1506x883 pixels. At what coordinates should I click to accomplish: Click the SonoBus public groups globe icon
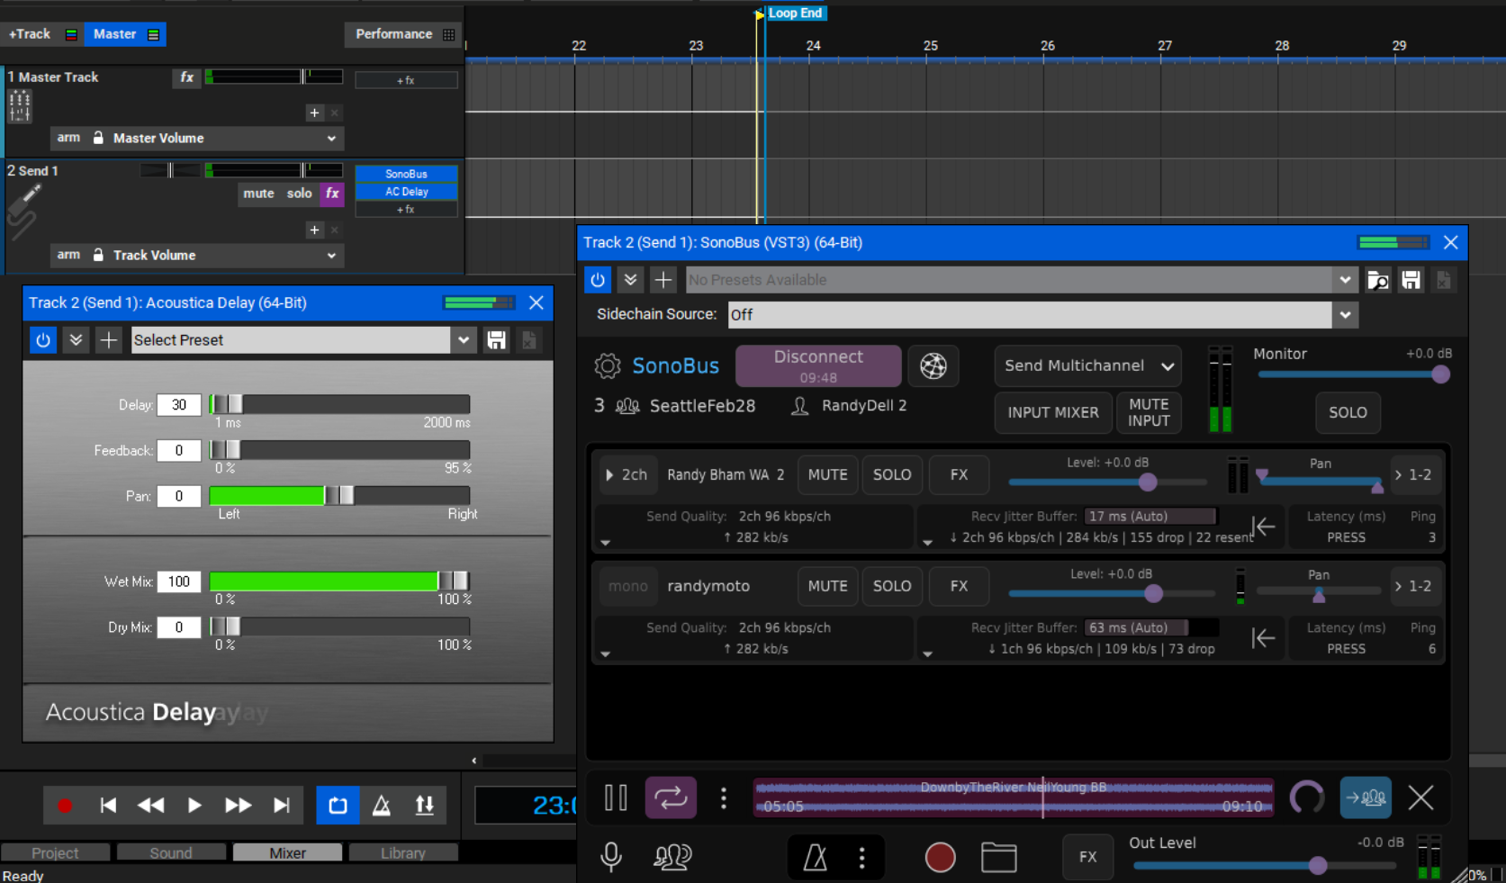pos(933,366)
